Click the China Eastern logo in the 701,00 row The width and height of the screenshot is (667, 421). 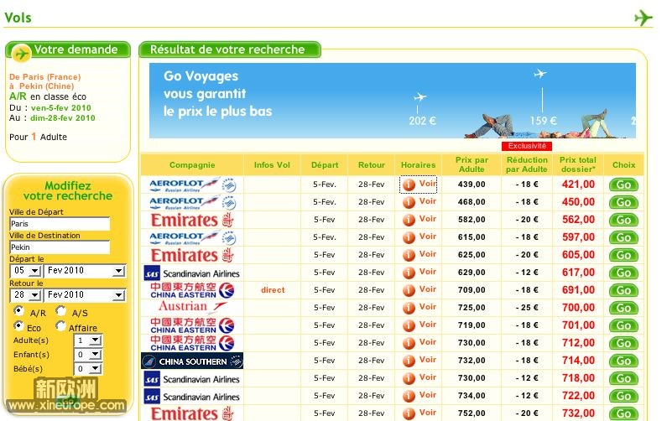pos(192,325)
